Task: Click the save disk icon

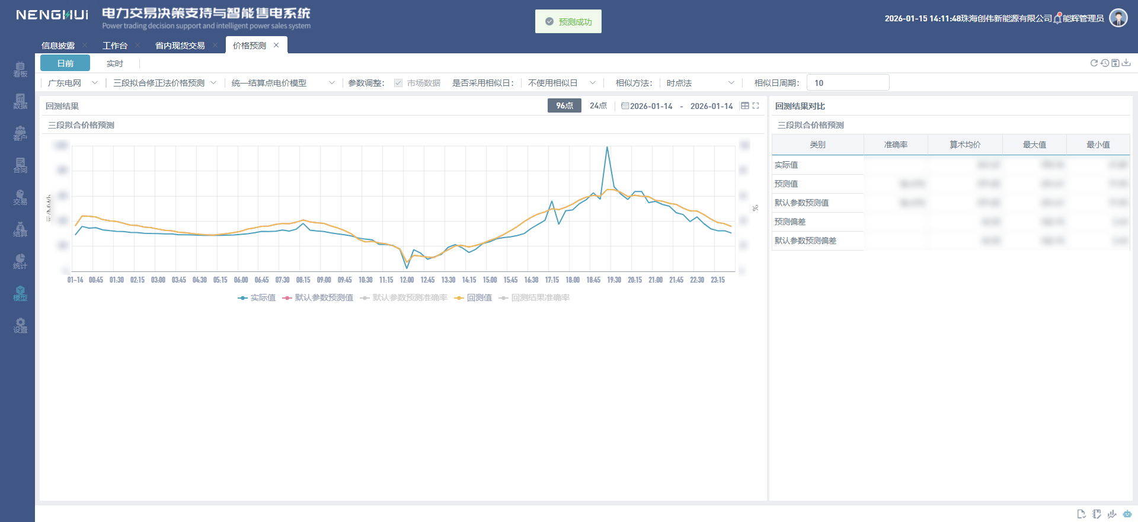Action: tap(1115, 63)
